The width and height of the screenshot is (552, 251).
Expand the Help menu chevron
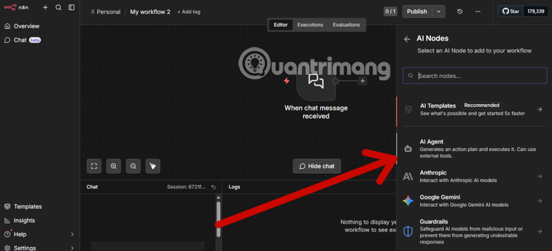(x=72, y=234)
